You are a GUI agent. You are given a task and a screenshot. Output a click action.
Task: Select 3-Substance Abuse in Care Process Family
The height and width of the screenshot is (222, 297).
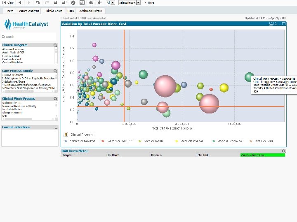coord(28,81)
